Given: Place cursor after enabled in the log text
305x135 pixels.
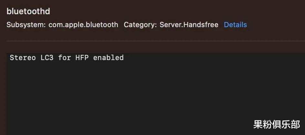Looking at the screenshot, I should (x=124, y=58).
